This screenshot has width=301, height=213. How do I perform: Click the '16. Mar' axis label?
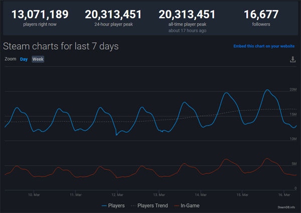284,195
